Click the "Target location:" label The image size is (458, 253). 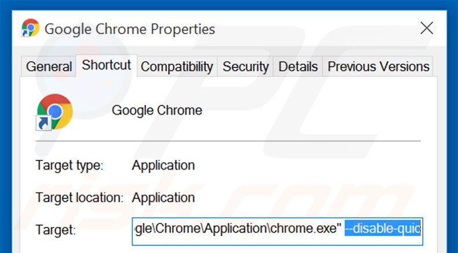pos(79,197)
